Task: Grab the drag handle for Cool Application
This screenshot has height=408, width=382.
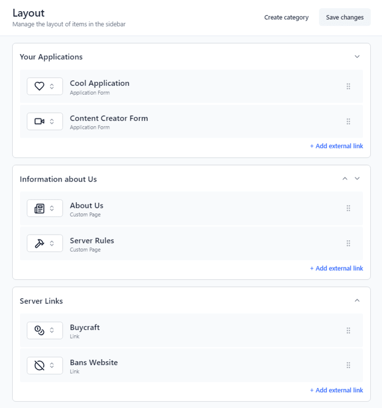Action: click(348, 86)
